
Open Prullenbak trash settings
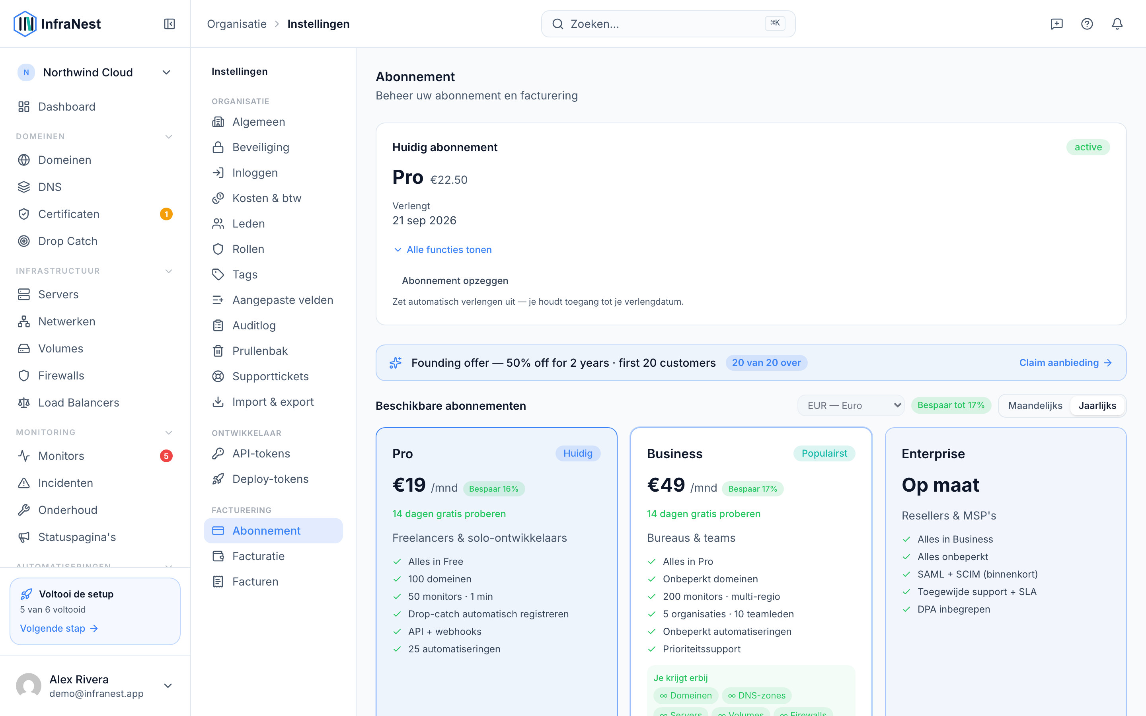[273, 351]
